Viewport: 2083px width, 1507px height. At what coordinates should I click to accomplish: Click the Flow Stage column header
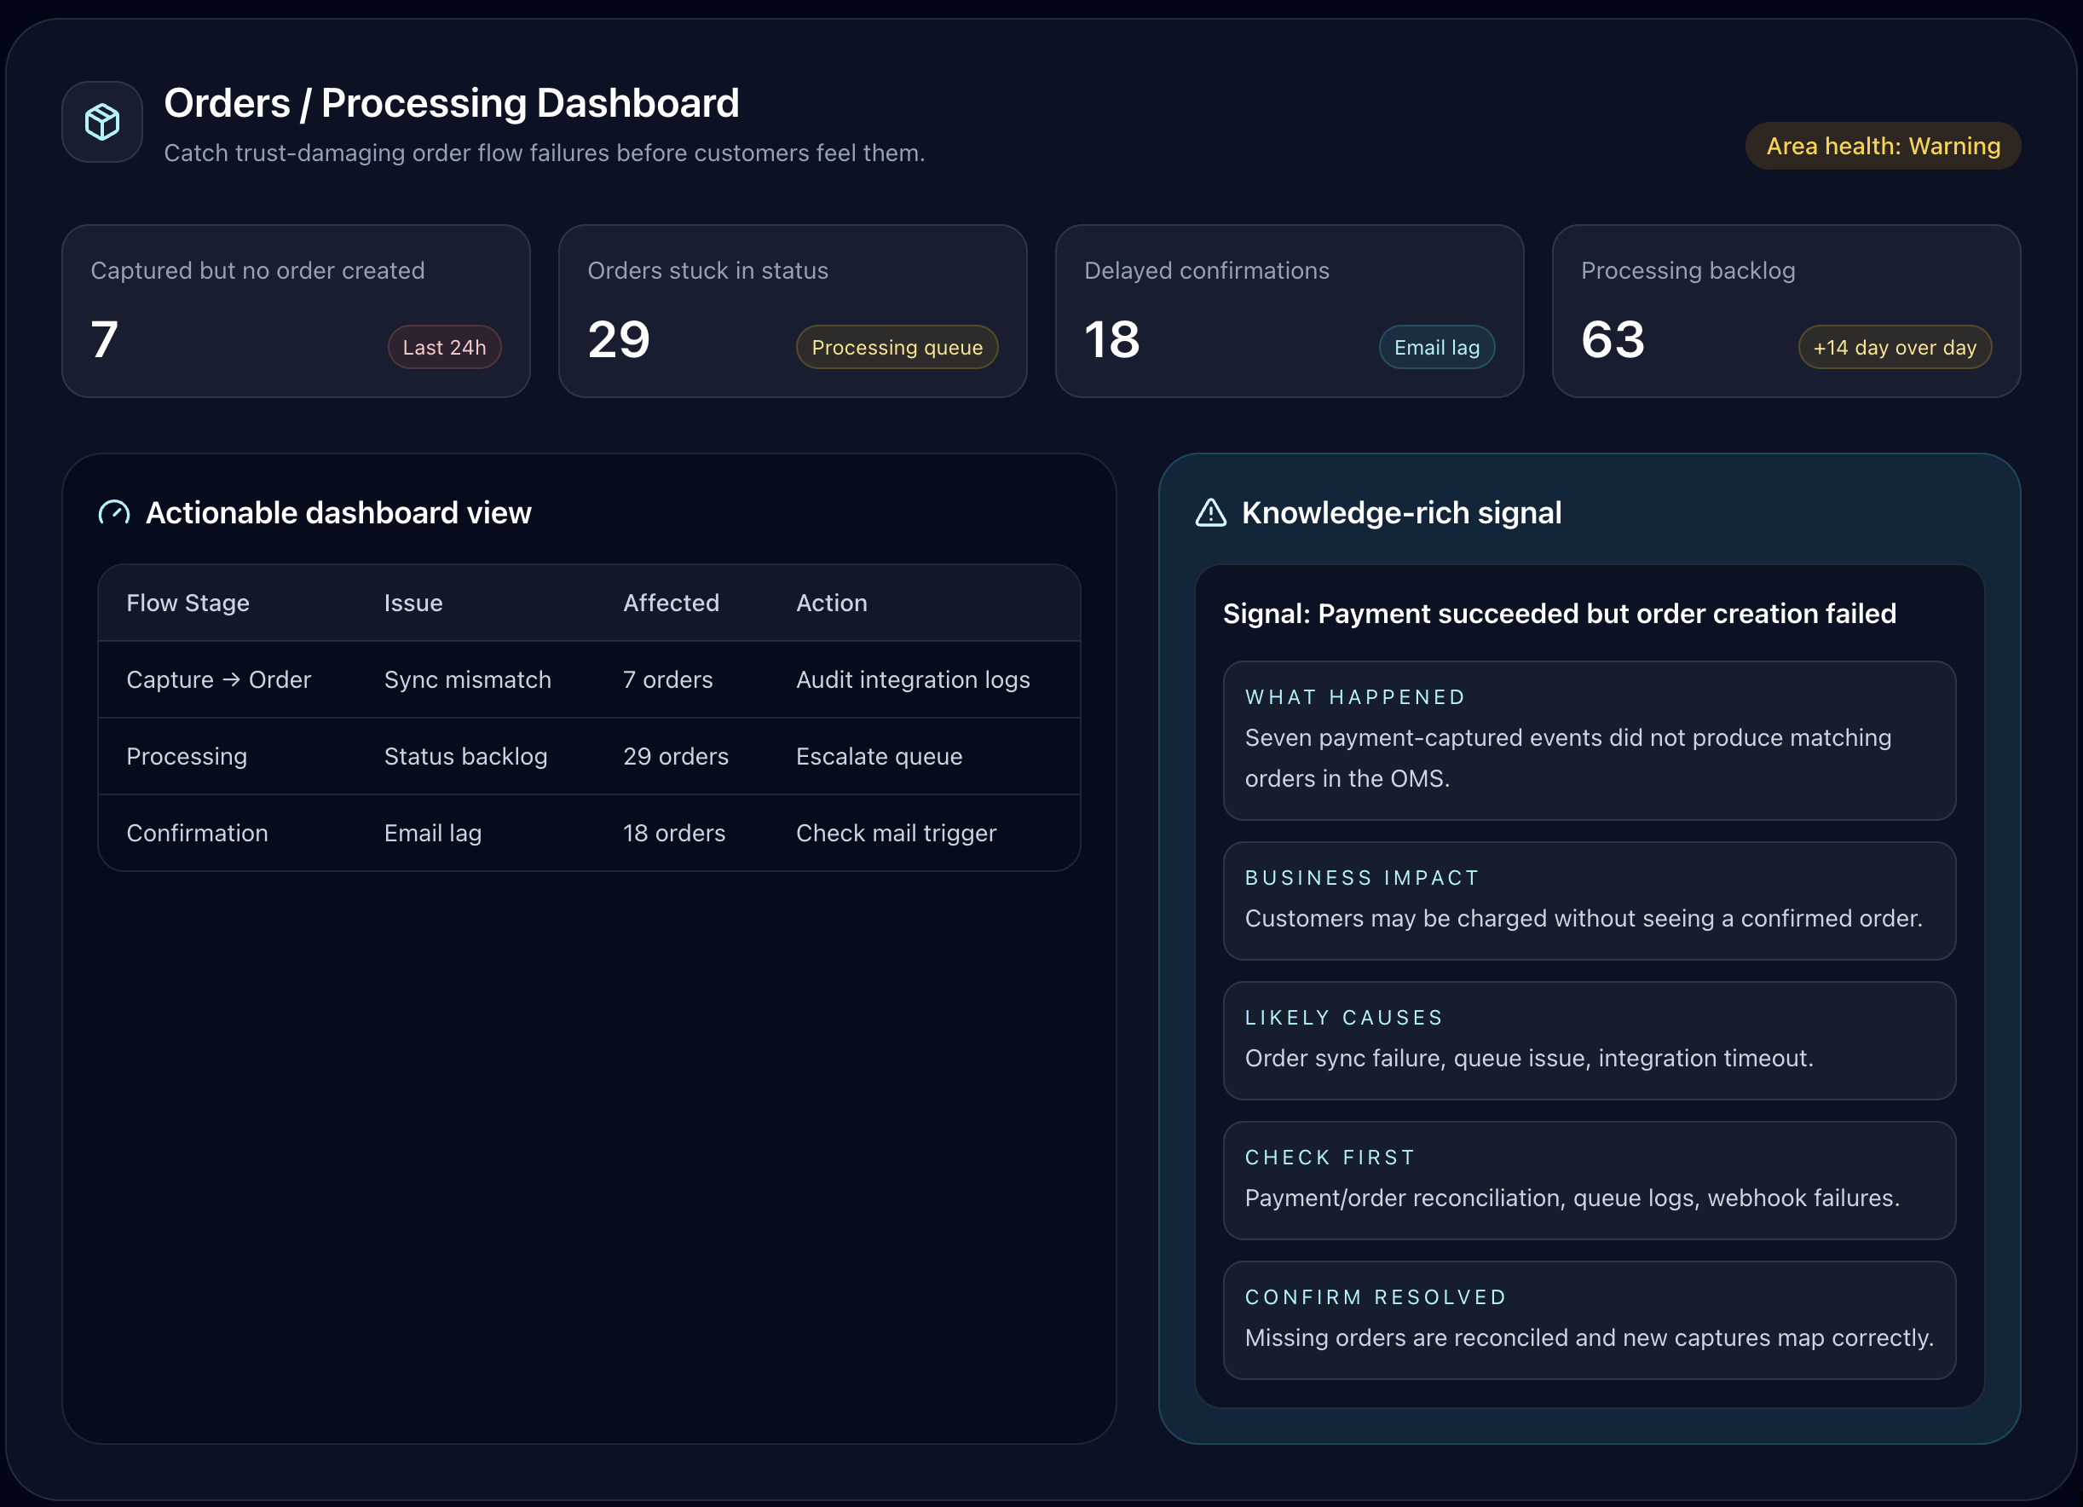[188, 603]
